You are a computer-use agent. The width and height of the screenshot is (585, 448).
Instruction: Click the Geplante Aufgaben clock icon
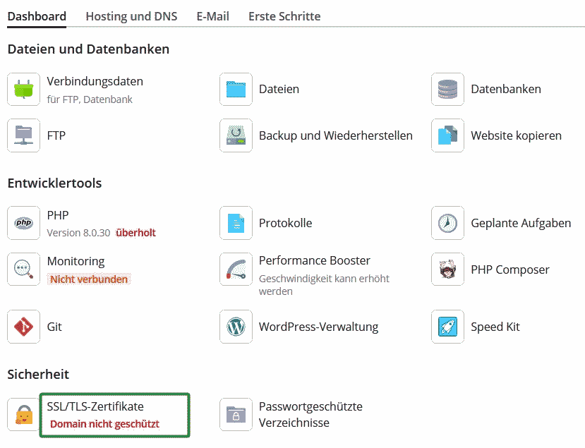pyautogui.click(x=447, y=223)
